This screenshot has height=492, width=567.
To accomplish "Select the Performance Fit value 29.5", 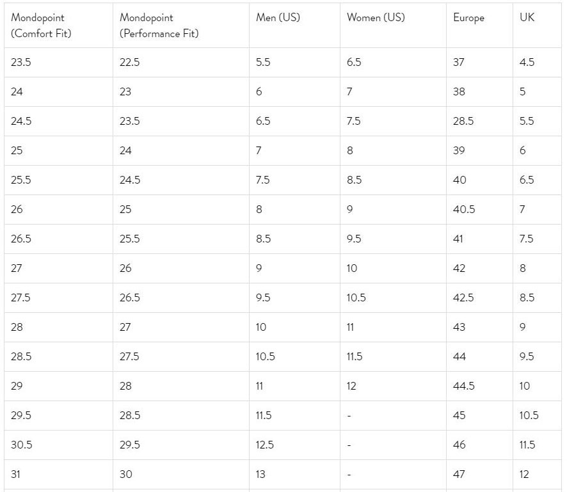I will [x=181, y=445].
